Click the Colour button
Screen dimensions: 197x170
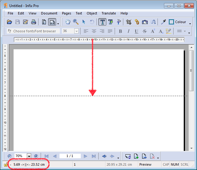pyautogui.click(x=178, y=22)
